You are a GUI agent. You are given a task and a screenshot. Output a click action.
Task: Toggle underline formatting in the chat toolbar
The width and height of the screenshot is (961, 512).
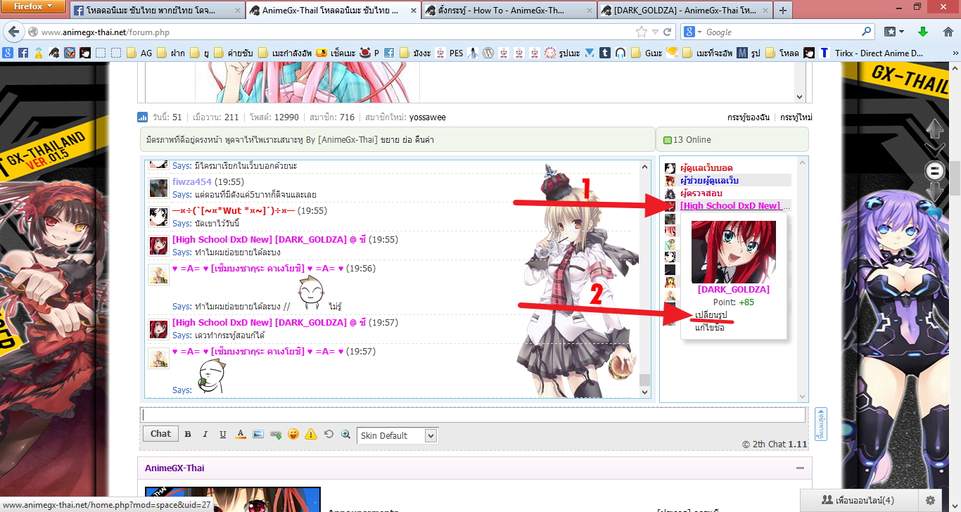coord(223,435)
